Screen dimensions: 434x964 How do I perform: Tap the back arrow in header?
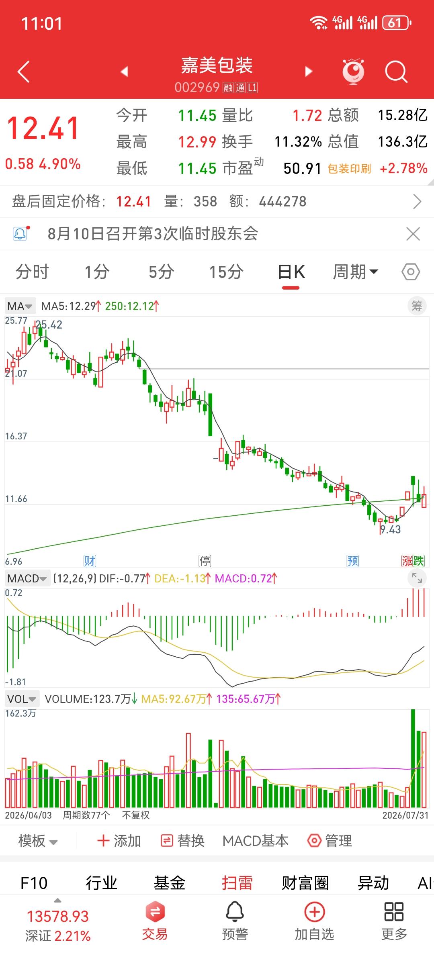coord(24,72)
